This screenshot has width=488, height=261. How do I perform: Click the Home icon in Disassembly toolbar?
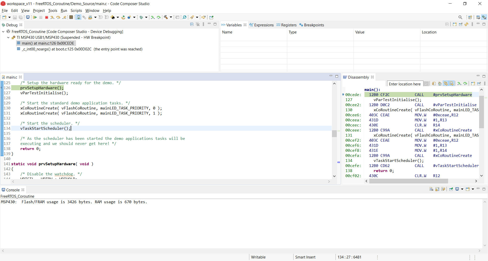pyautogui.click(x=440, y=84)
